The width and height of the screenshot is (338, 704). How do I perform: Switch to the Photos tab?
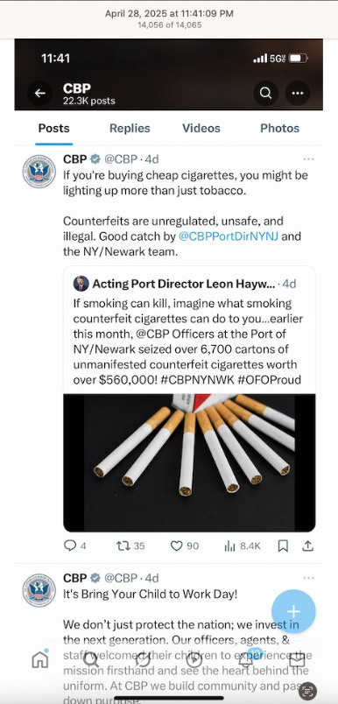click(279, 129)
